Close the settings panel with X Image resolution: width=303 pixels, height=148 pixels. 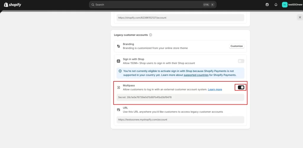pyautogui.click(x=300, y=17)
